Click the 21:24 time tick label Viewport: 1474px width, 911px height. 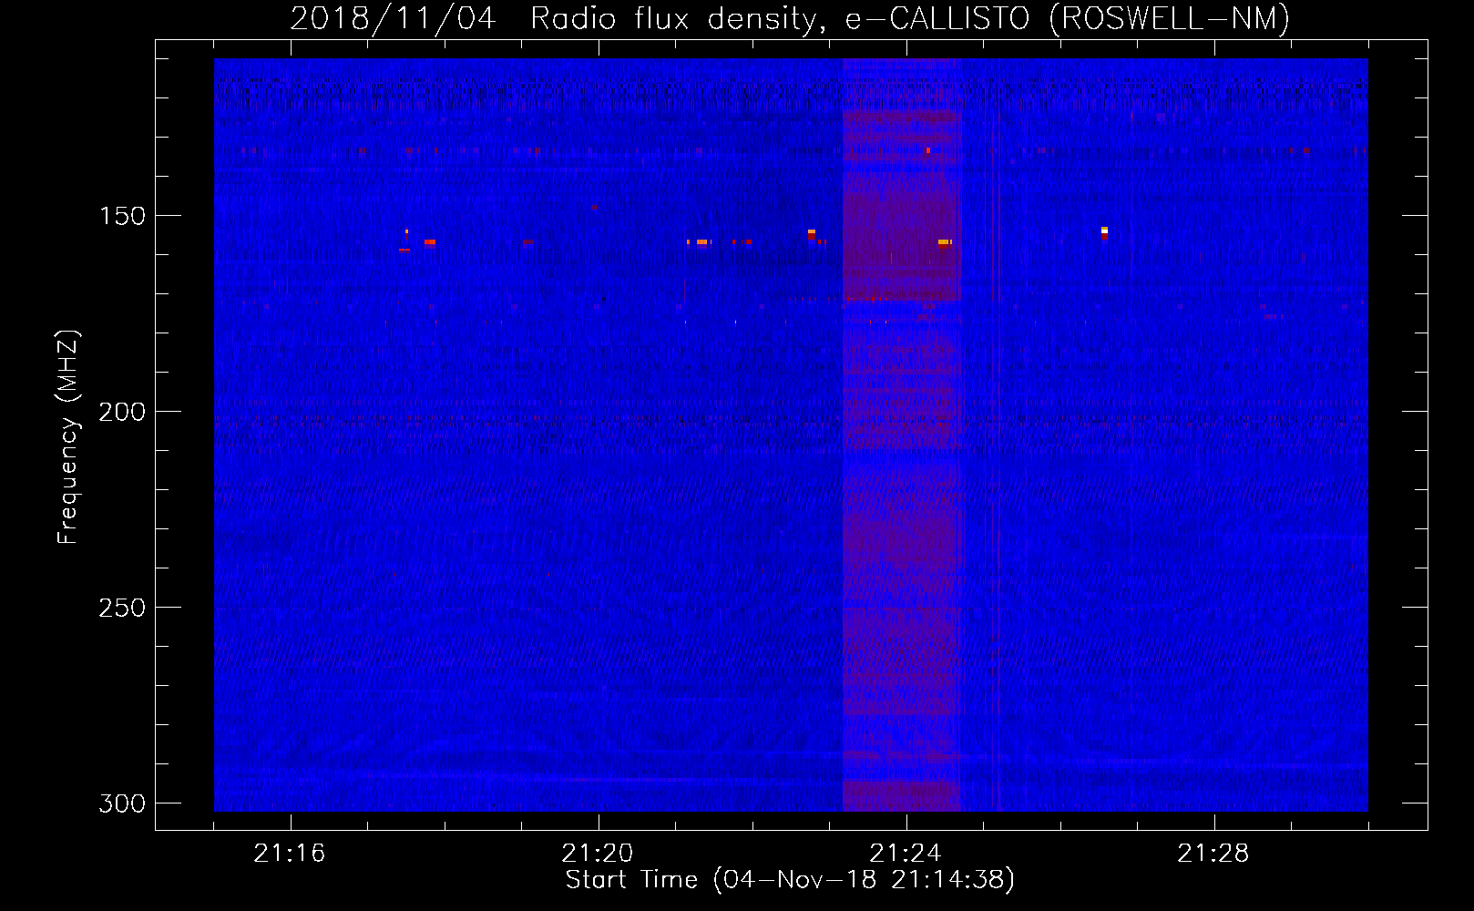(x=906, y=854)
